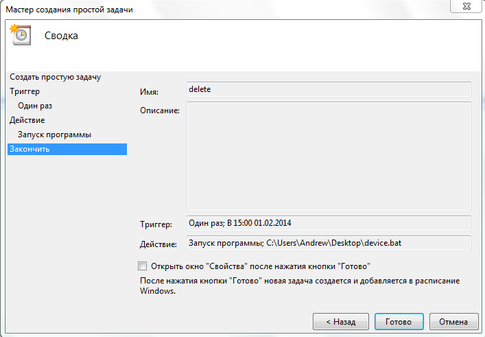Click the Имя: label

[149, 92]
